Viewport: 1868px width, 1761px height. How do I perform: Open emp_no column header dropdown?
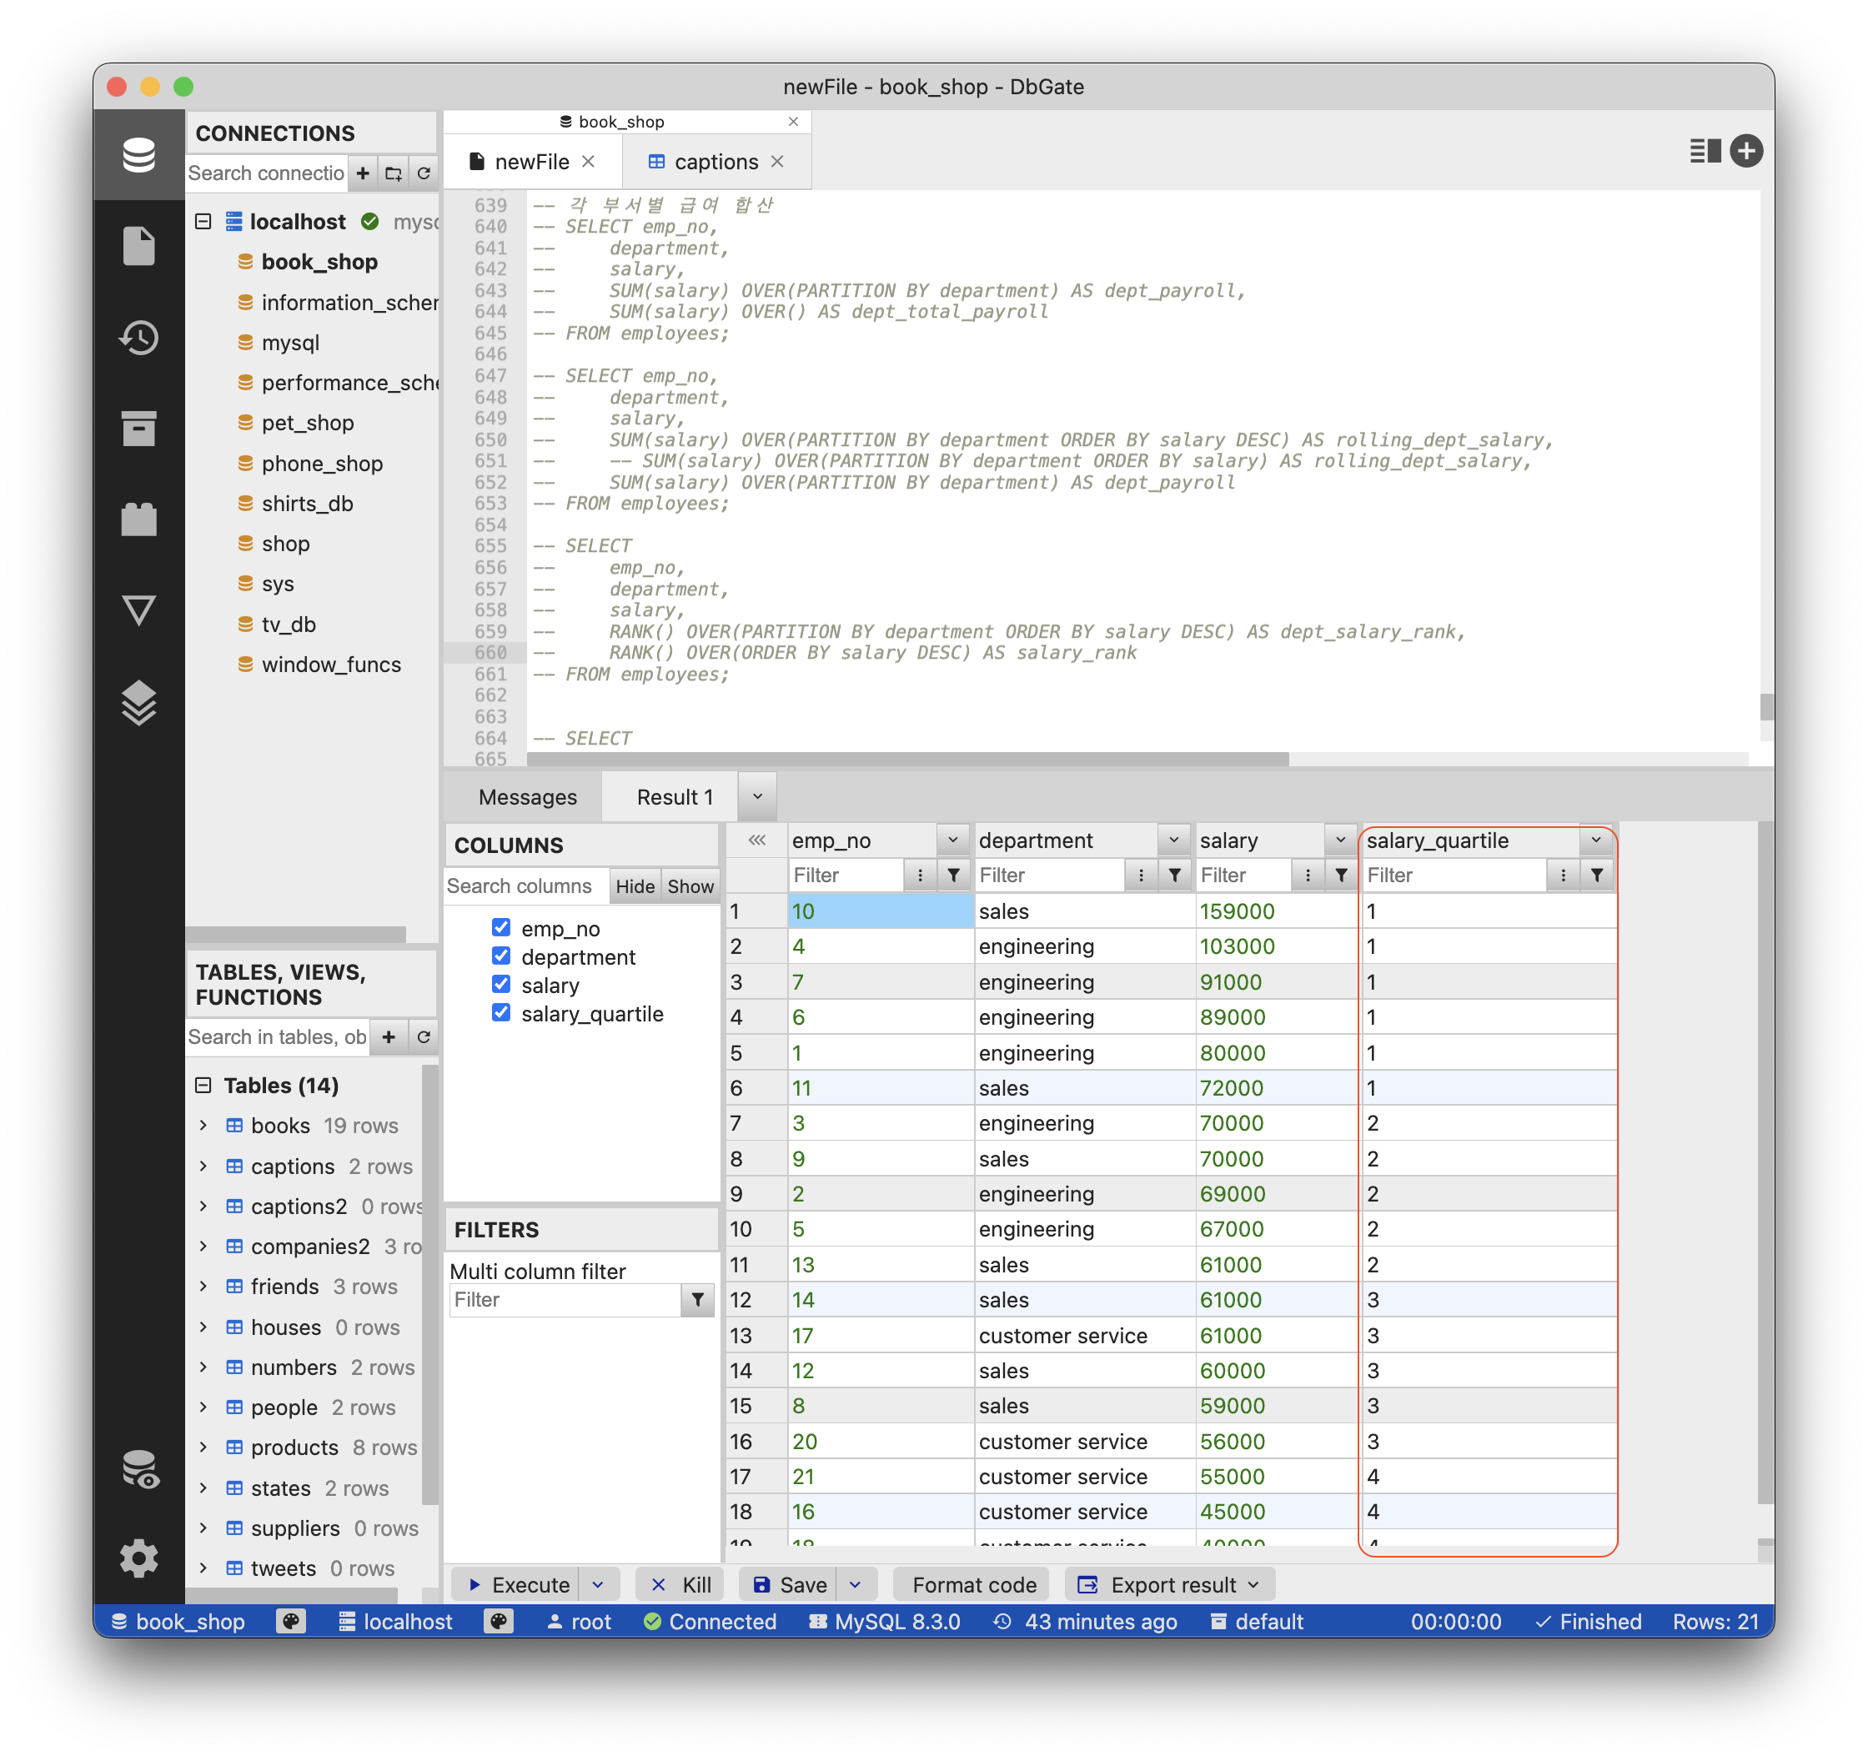[953, 840]
